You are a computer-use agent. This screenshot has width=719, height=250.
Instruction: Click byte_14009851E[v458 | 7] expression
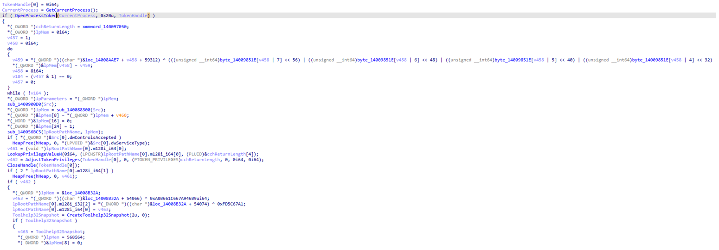(x=252, y=60)
